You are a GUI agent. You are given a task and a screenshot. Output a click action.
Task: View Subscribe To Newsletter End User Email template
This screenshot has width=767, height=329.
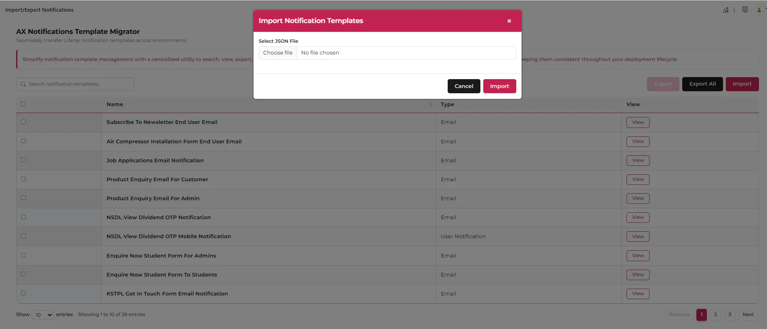[x=638, y=122]
